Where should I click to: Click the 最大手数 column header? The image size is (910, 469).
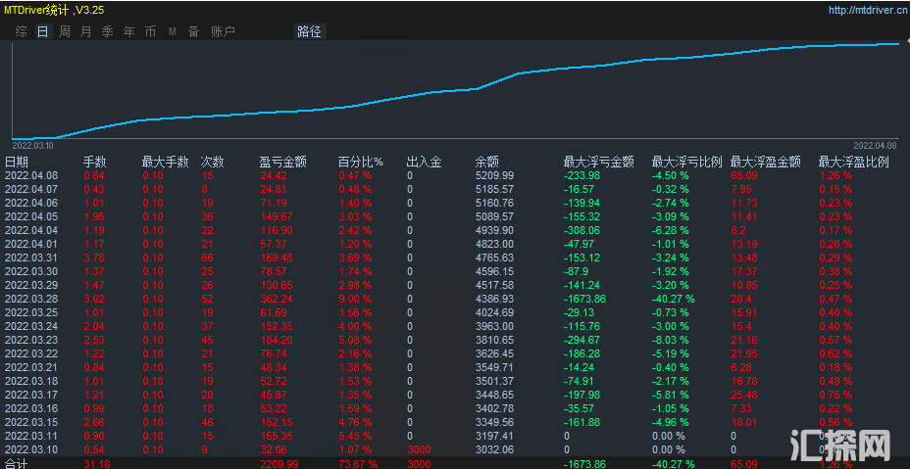(x=166, y=162)
